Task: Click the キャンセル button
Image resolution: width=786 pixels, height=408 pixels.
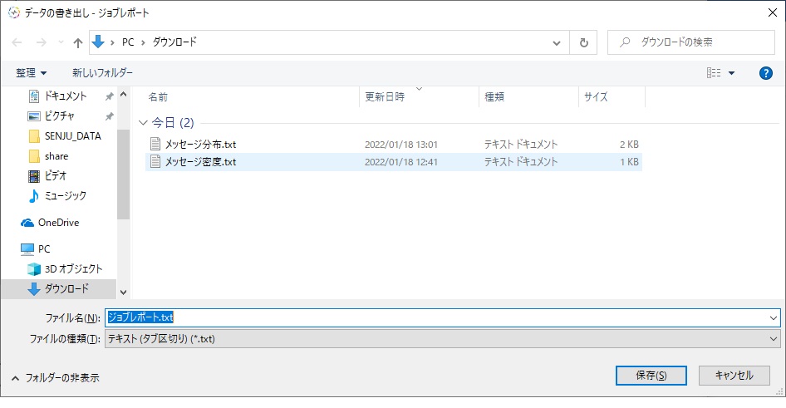Action: pyautogui.click(x=734, y=376)
